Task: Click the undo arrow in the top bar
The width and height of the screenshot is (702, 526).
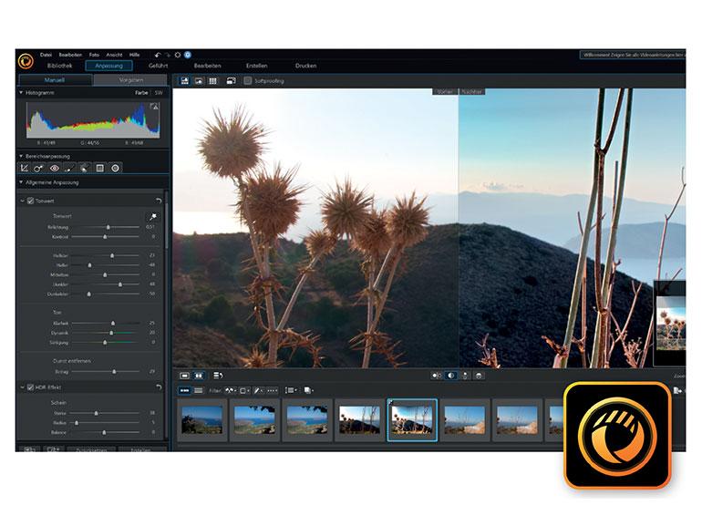Action: click(x=158, y=55)
